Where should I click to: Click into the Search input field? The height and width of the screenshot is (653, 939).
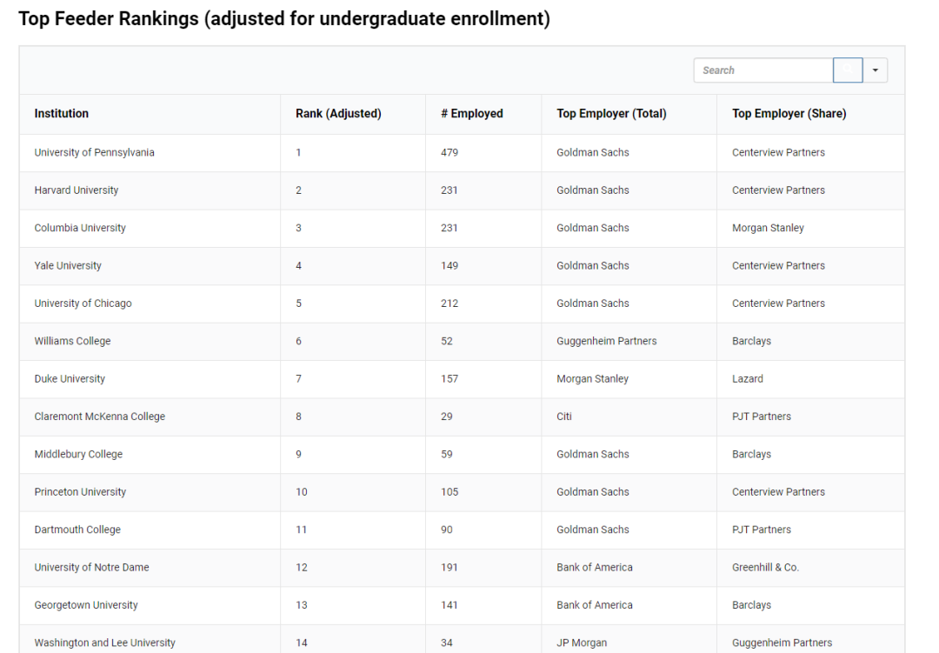tap(763, 70)
